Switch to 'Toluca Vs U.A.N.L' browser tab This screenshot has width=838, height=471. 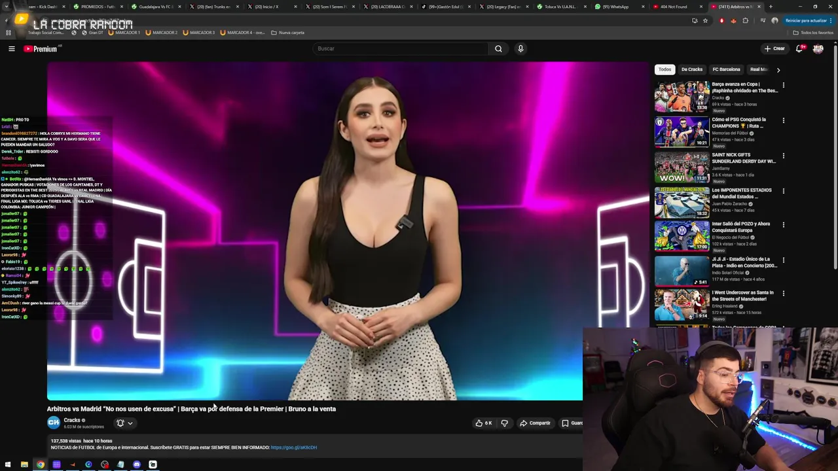[560, 7]
